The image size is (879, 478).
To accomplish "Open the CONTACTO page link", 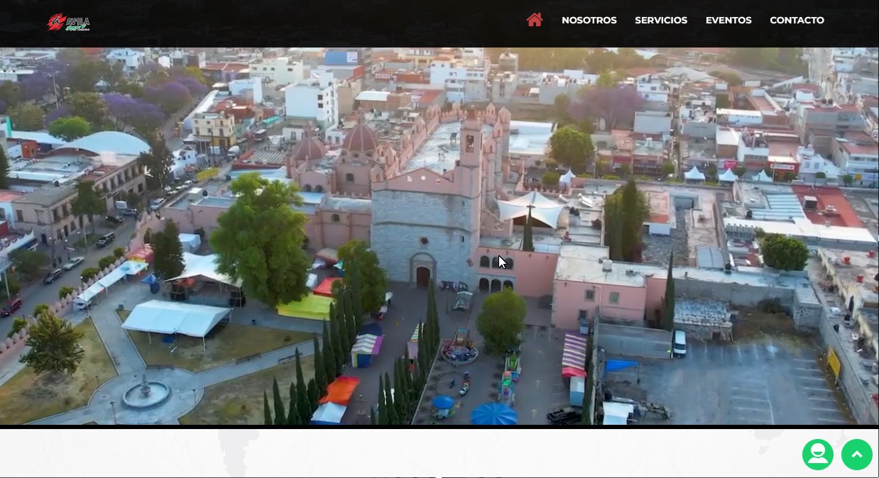I will pos(797,21).
